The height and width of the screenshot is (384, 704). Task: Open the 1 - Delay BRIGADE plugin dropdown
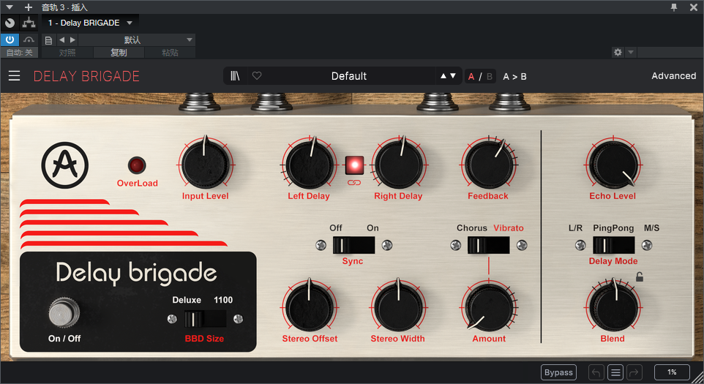click(90, 23)
